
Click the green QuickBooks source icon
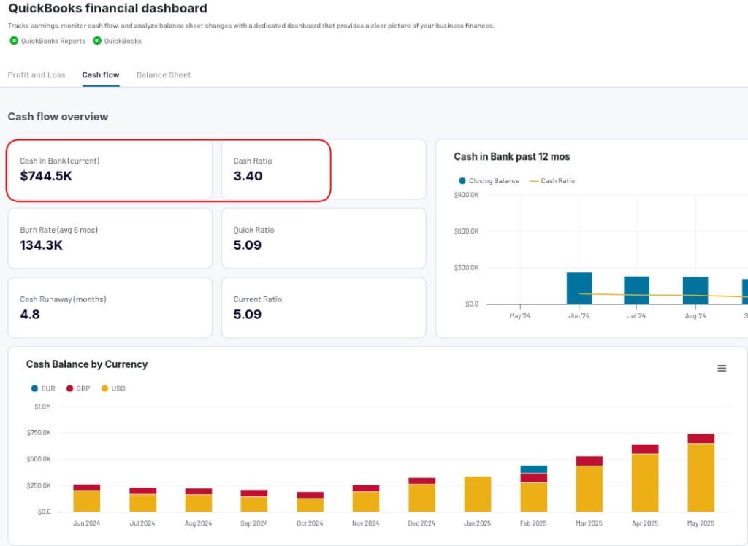(97, 41)
